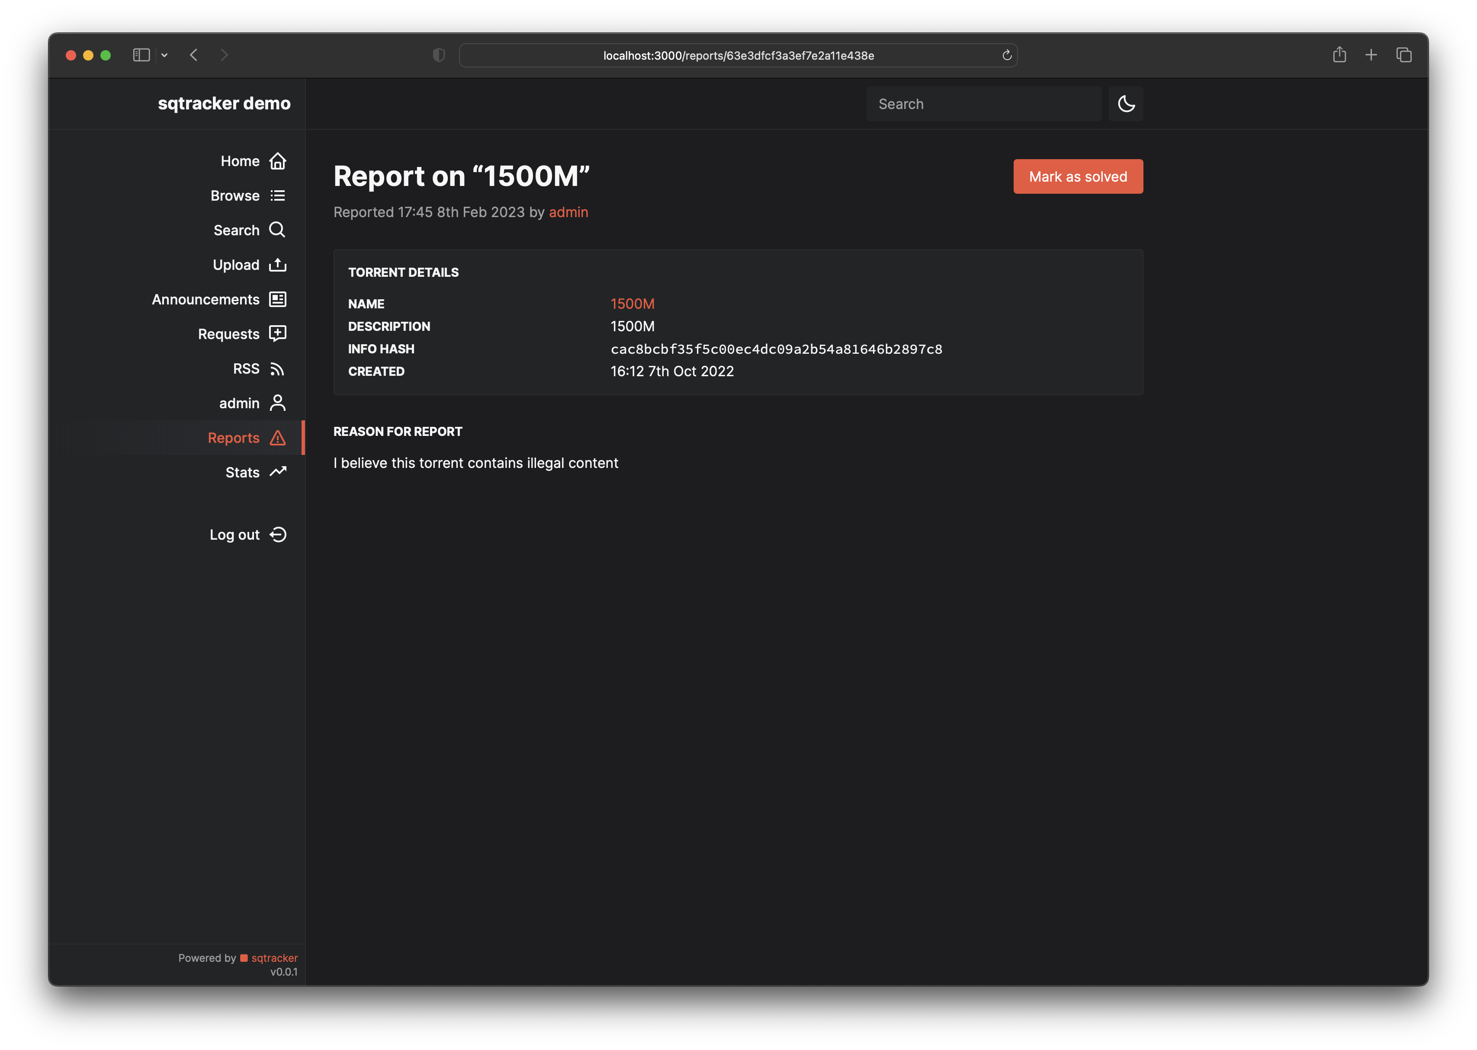This screenshot has height=1050, width=1477.
Task: Open Browse via the list icon
Action: coord(277,196)
